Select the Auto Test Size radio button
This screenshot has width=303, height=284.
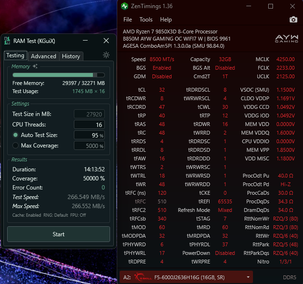pyautogui.click(x=15, y=135)
